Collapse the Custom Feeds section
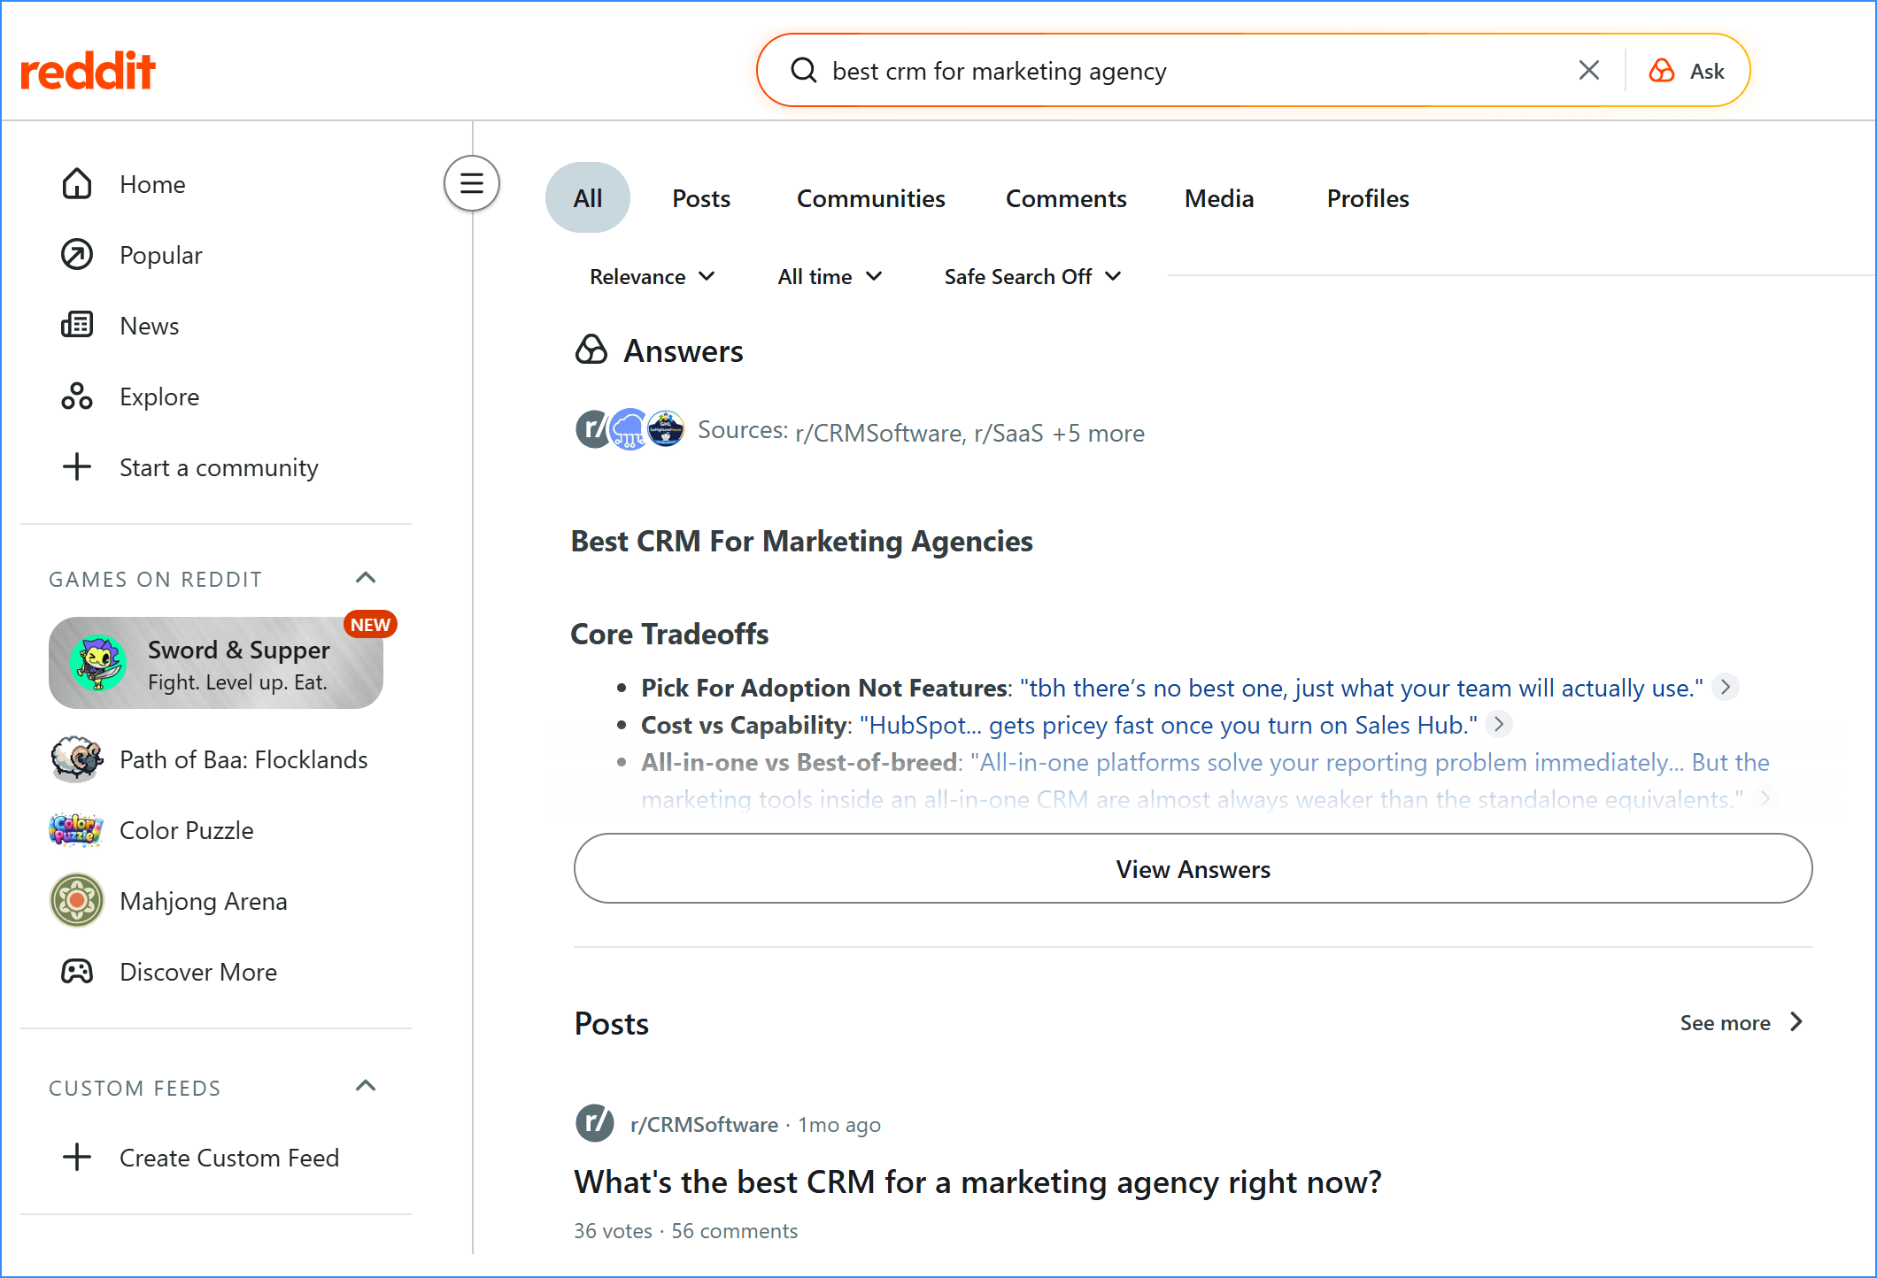Screen dimensions: 1877x1278 click(x=366, y=1086)
